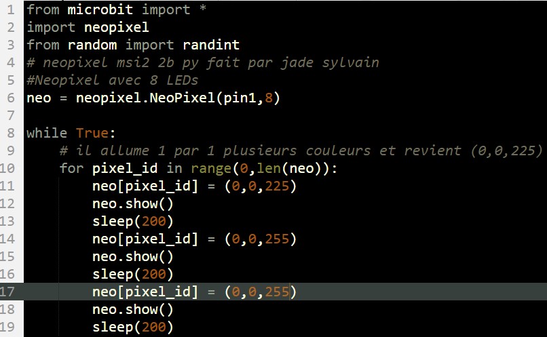Click 'sleep(200)' on line 16

click(x=133, y=274)
